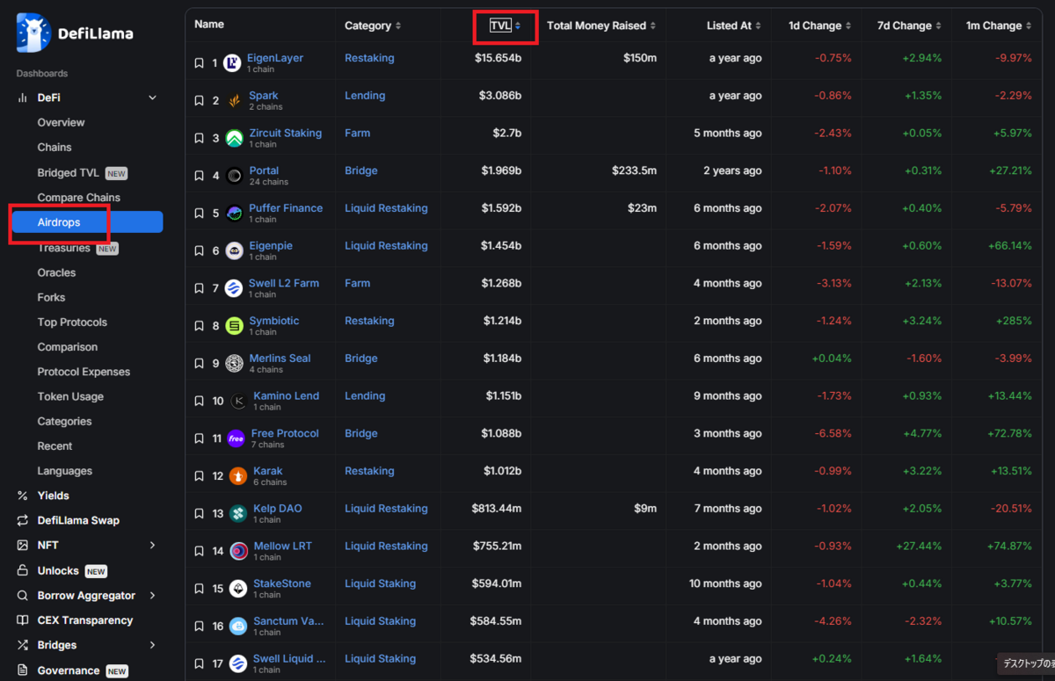Click the Portal logo icon
1055x681 pixels.
coord(234,176)
